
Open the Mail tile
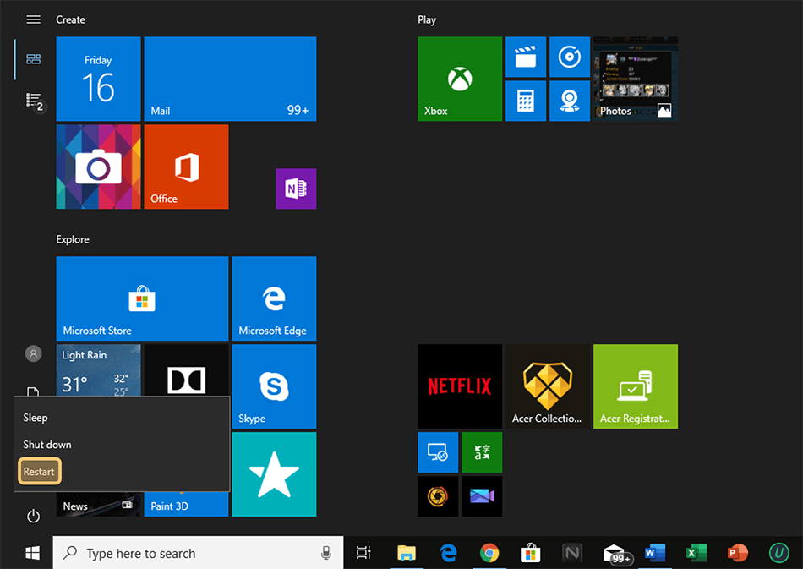coord(230,79)
